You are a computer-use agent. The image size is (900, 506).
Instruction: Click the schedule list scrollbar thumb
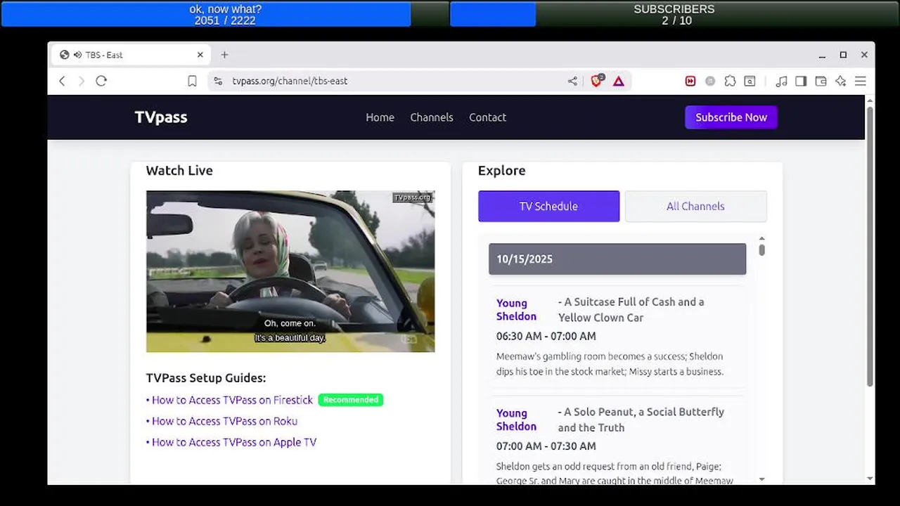(761, 249)
